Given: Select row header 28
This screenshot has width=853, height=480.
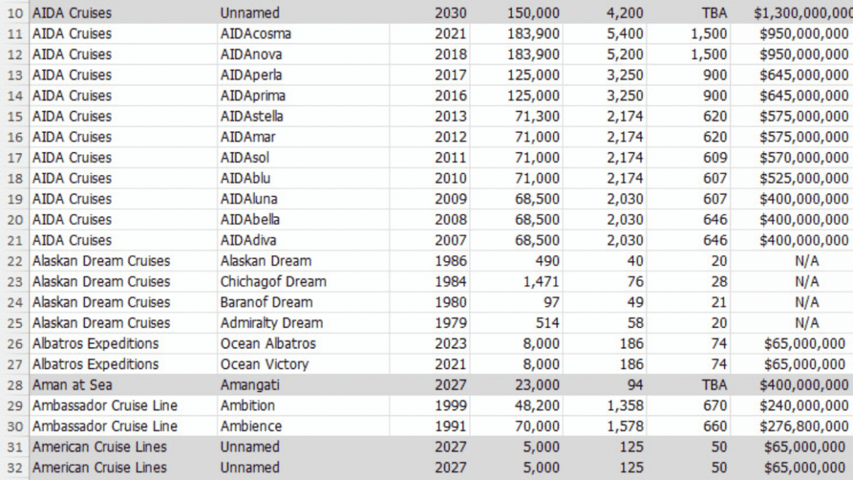Looking at the screenshot, I should [15, 385].
